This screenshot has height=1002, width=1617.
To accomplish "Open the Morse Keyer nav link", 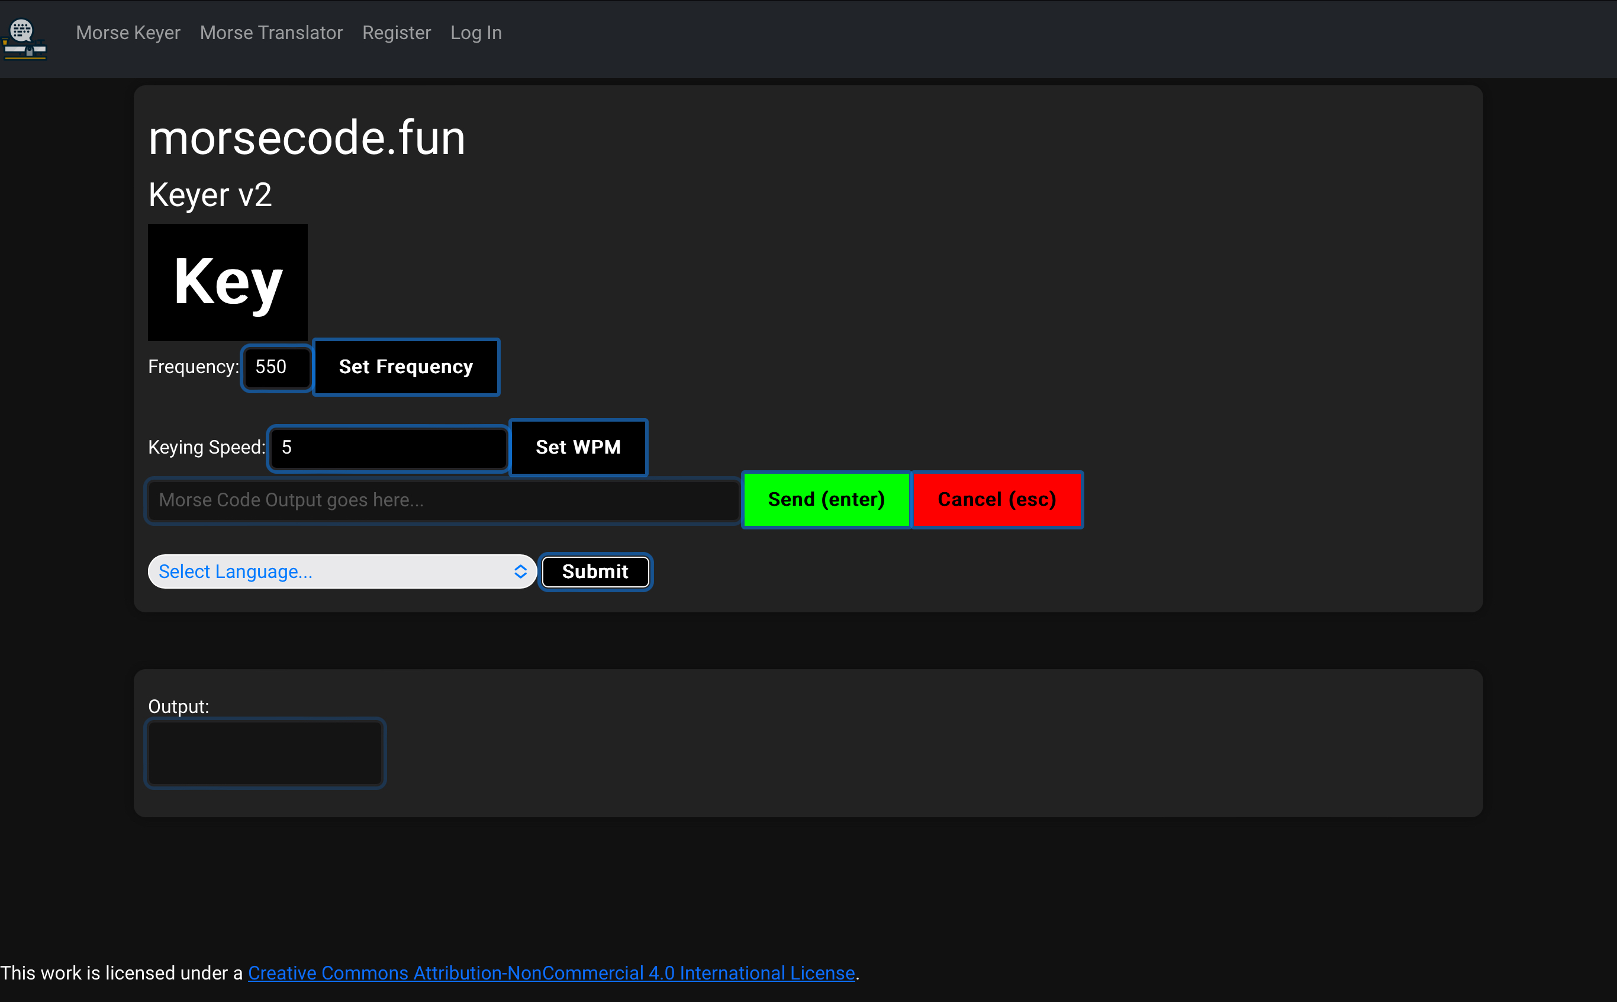I will 128,33.
